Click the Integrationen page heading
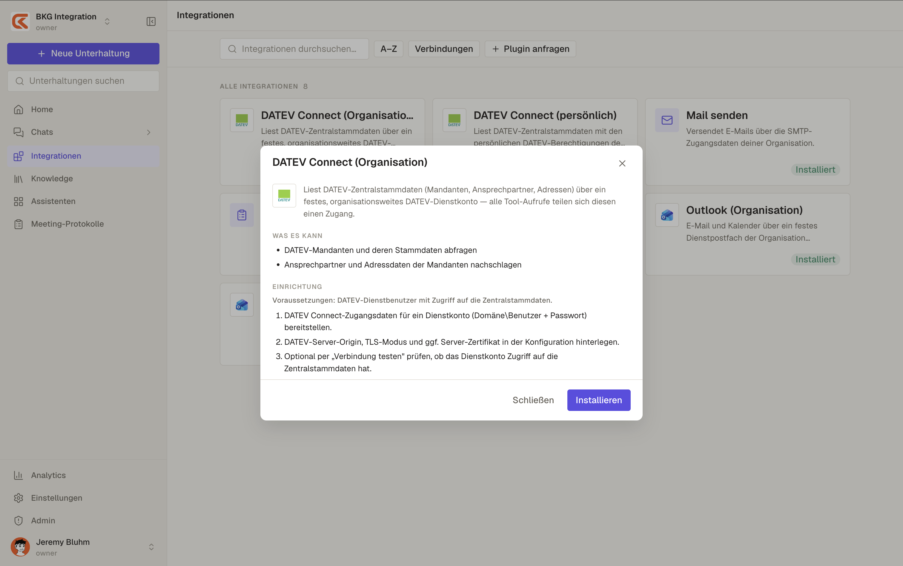The height and width of the screenshot is (566, 903). click(x=205, y=15)
